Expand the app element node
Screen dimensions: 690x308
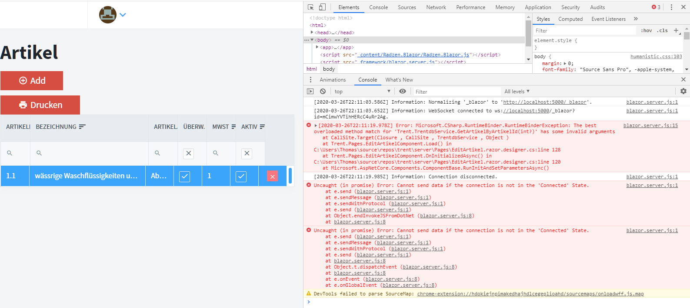[317, 47]
